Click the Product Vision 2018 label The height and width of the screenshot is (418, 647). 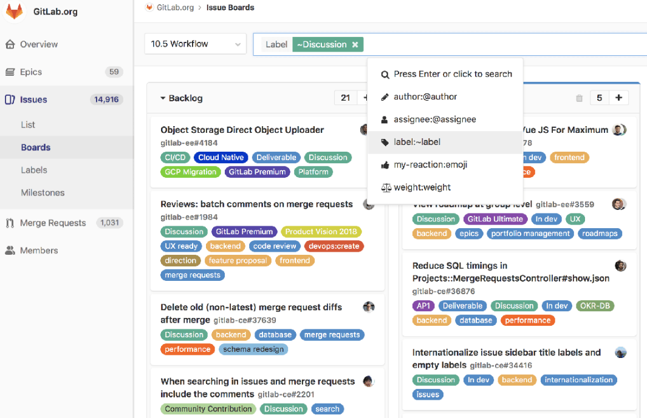(321, 232)
